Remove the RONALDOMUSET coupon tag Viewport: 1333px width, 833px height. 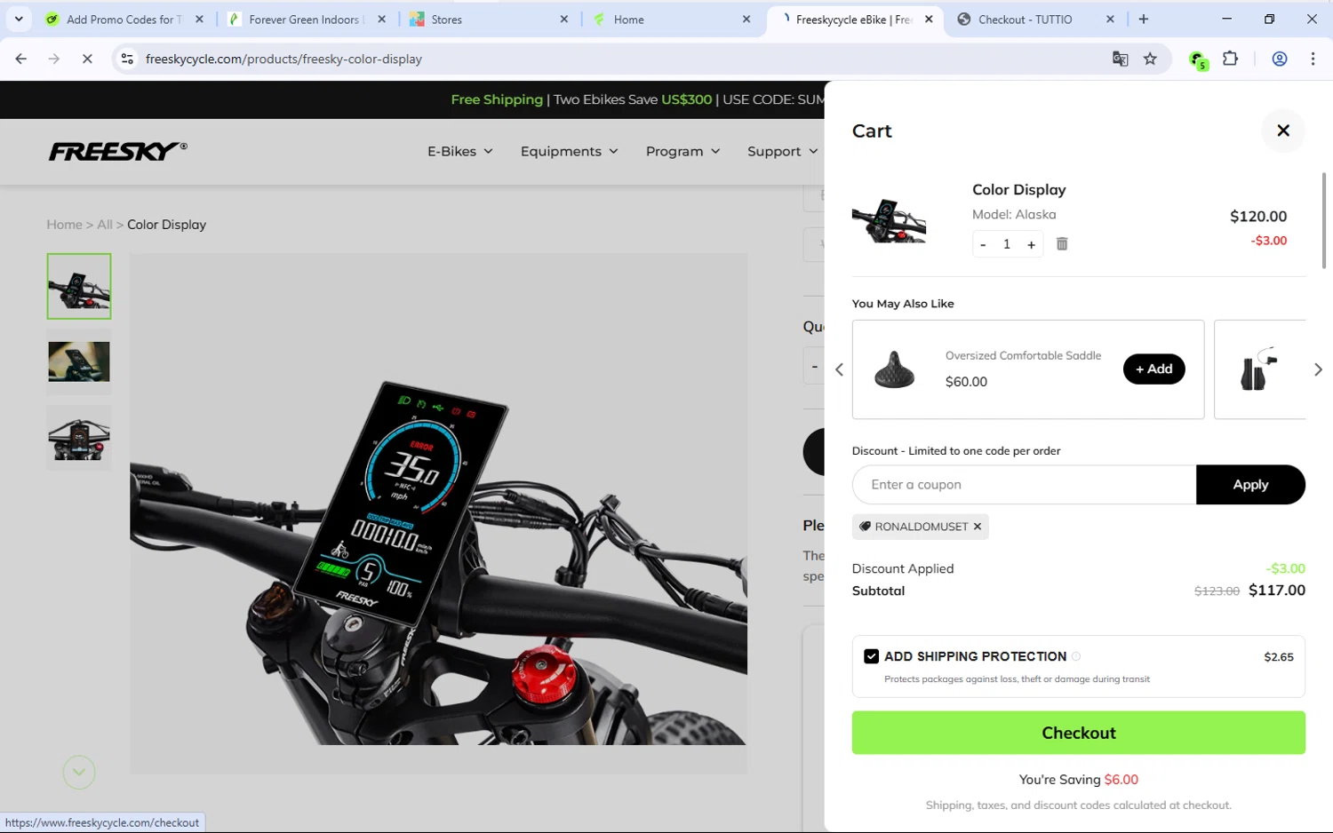coord(977,527)
